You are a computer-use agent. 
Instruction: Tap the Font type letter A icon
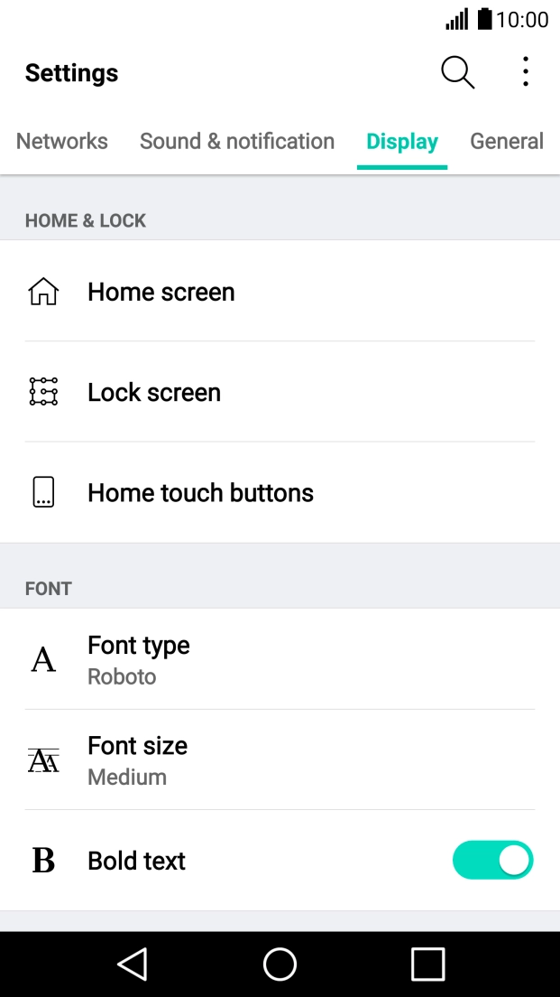(43, 659)
